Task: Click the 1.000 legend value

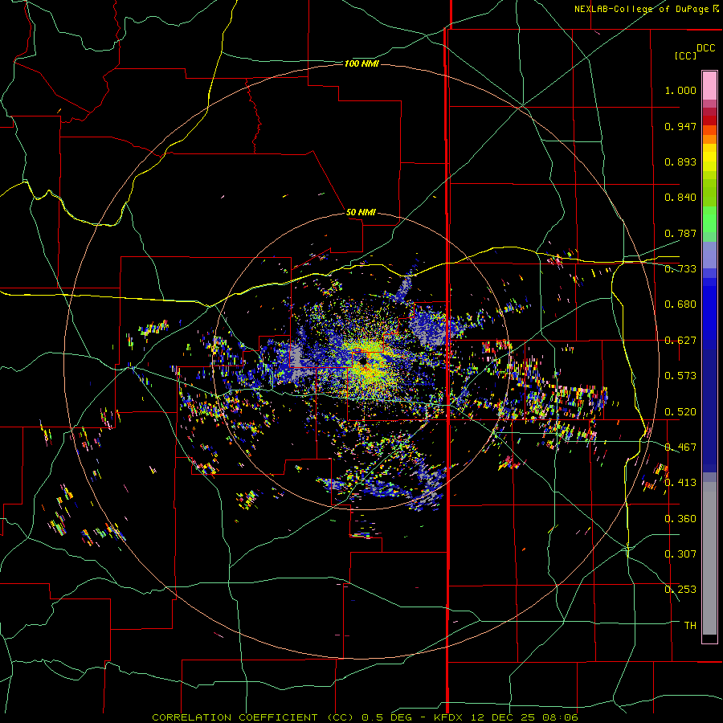Action: (x=680, y=90)
